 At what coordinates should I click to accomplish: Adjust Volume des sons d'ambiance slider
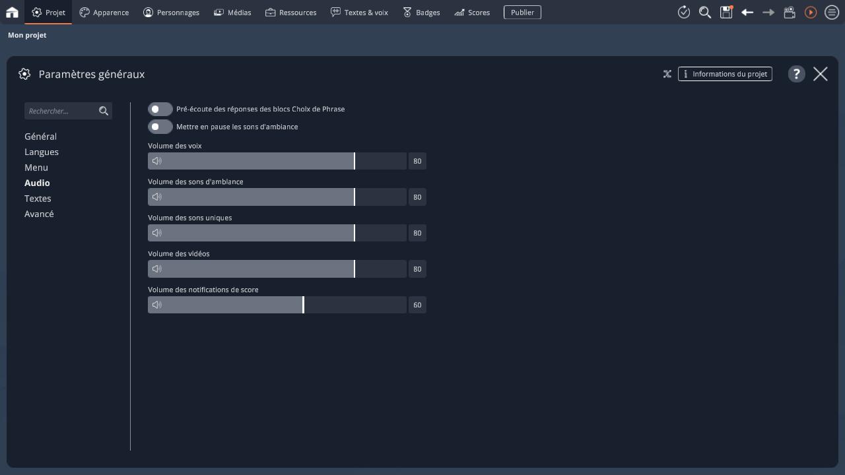277,197
